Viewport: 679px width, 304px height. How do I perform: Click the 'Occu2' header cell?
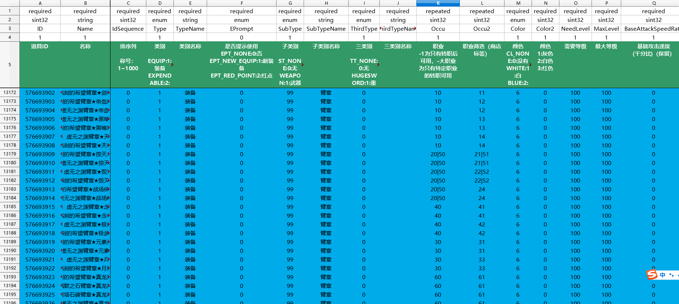point(482,29)
